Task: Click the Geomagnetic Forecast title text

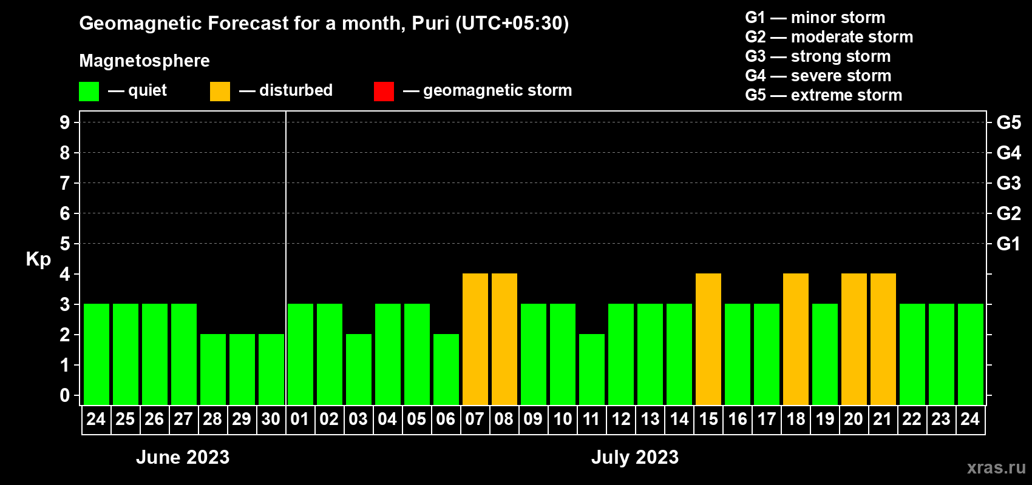Action: (324, 24)
